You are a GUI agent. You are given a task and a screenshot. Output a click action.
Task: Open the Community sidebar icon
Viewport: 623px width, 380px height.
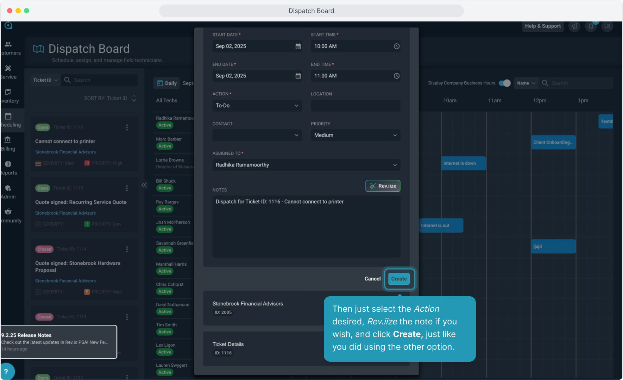(8, 212)
